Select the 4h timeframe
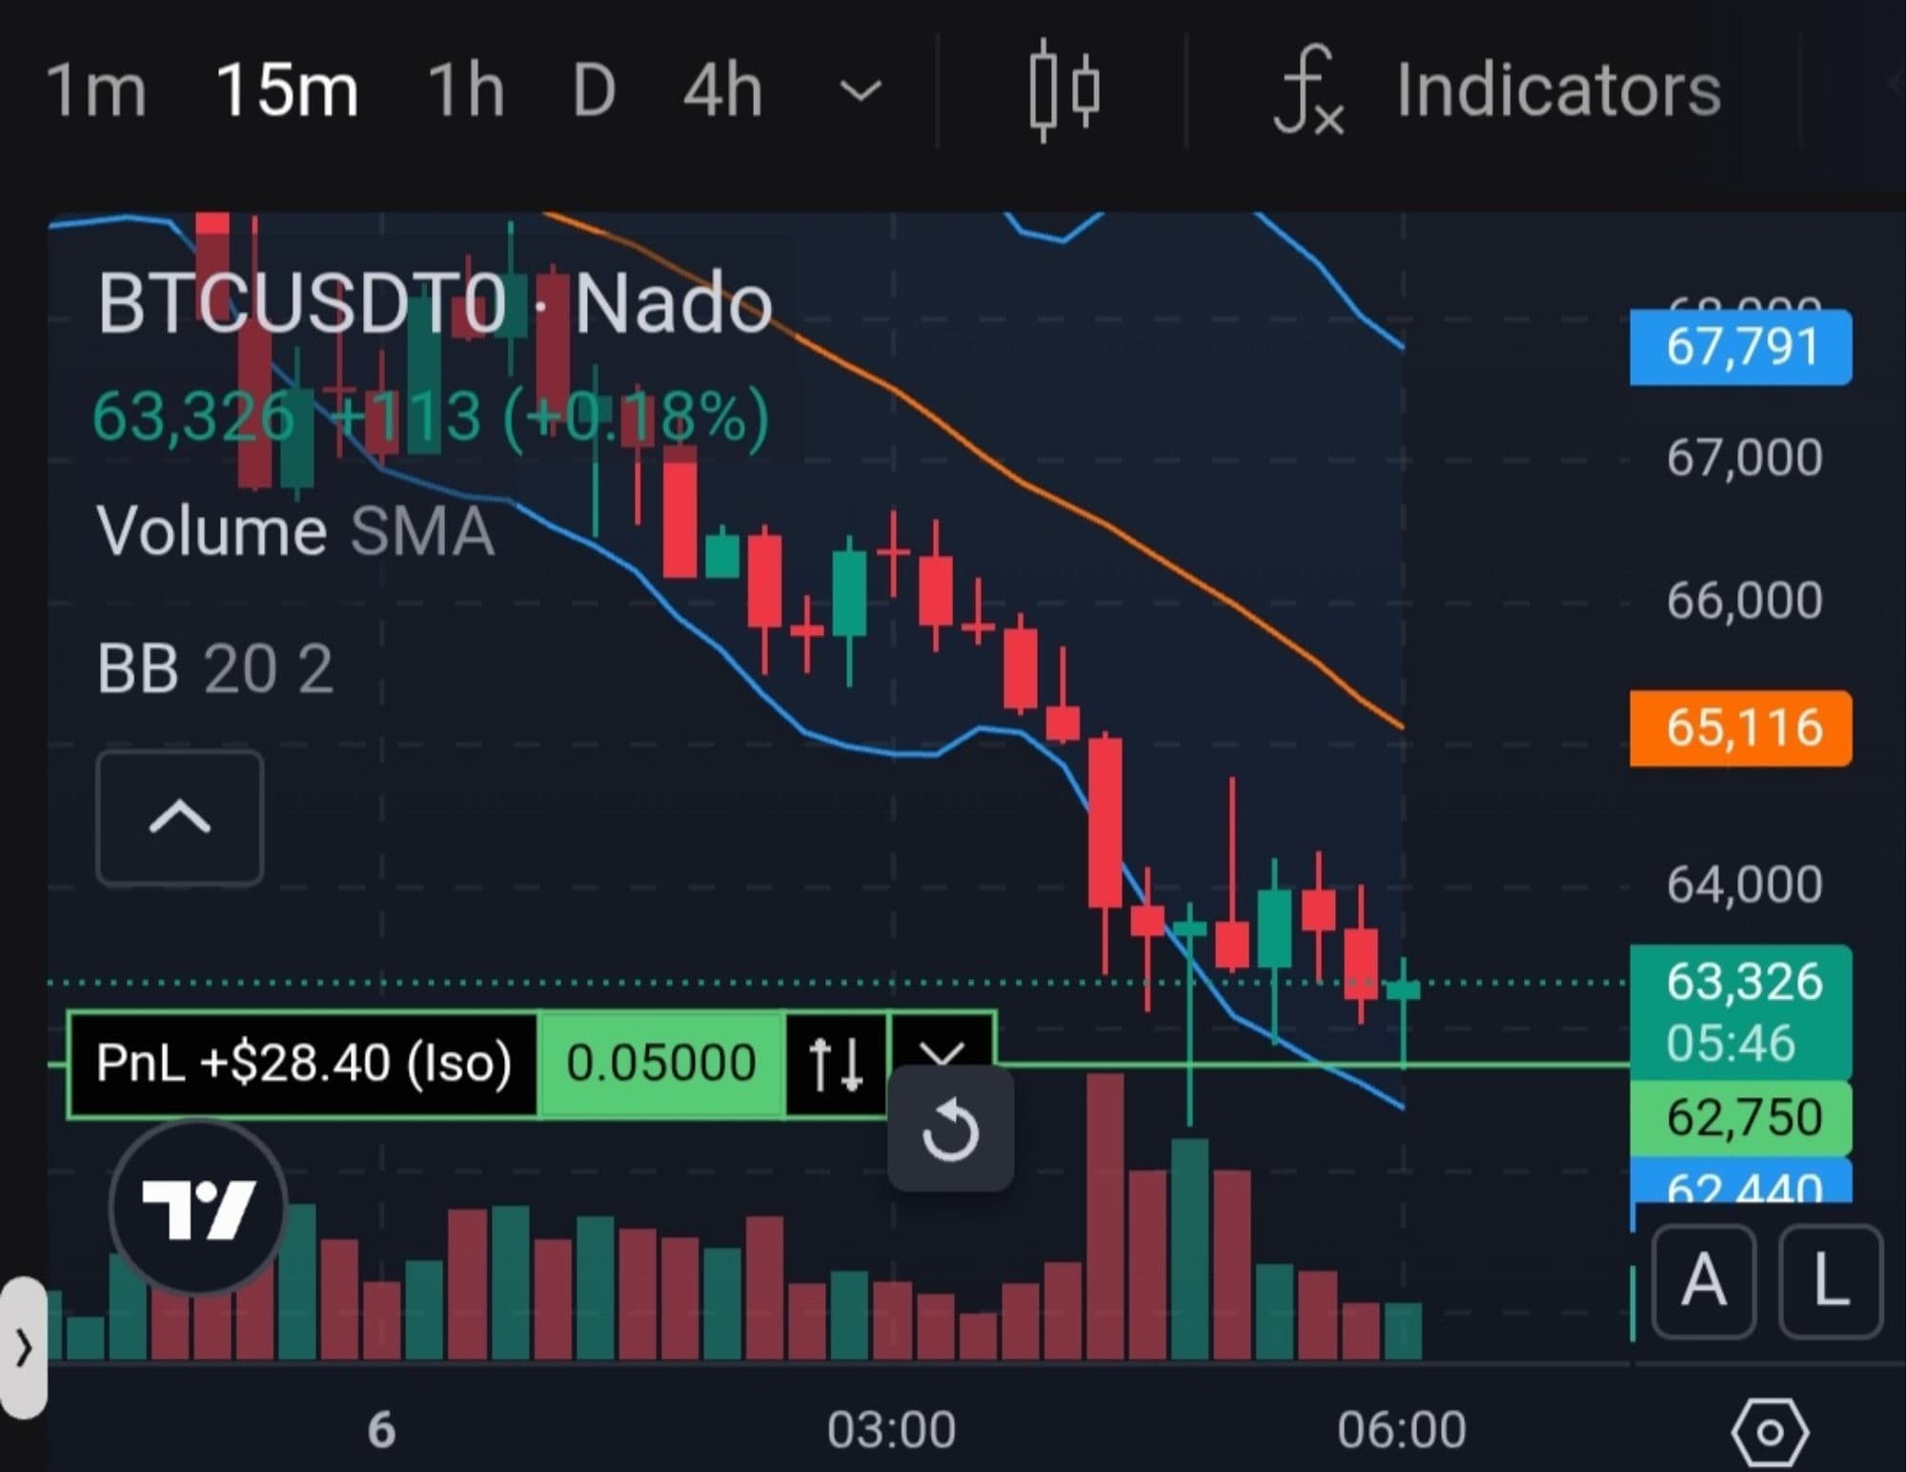The width and height of the screenshot is (1906, 1472). pyautogui.click(x=722, y=91)
